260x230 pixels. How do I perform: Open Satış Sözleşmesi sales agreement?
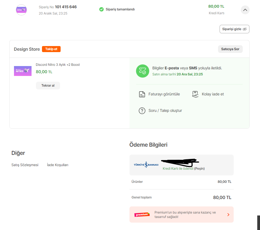click(x=25, y=165)
